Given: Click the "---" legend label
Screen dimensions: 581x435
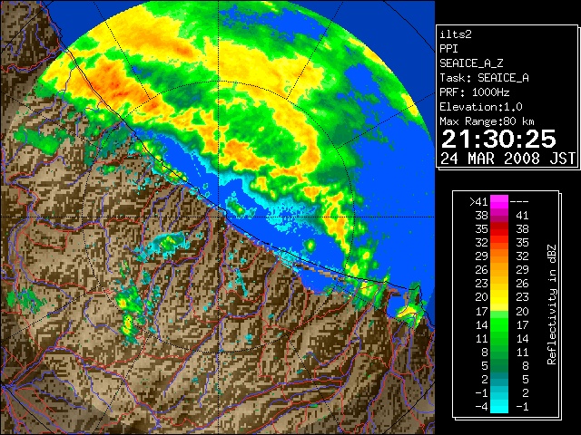Looking at the screenshot, I should 519,201.
